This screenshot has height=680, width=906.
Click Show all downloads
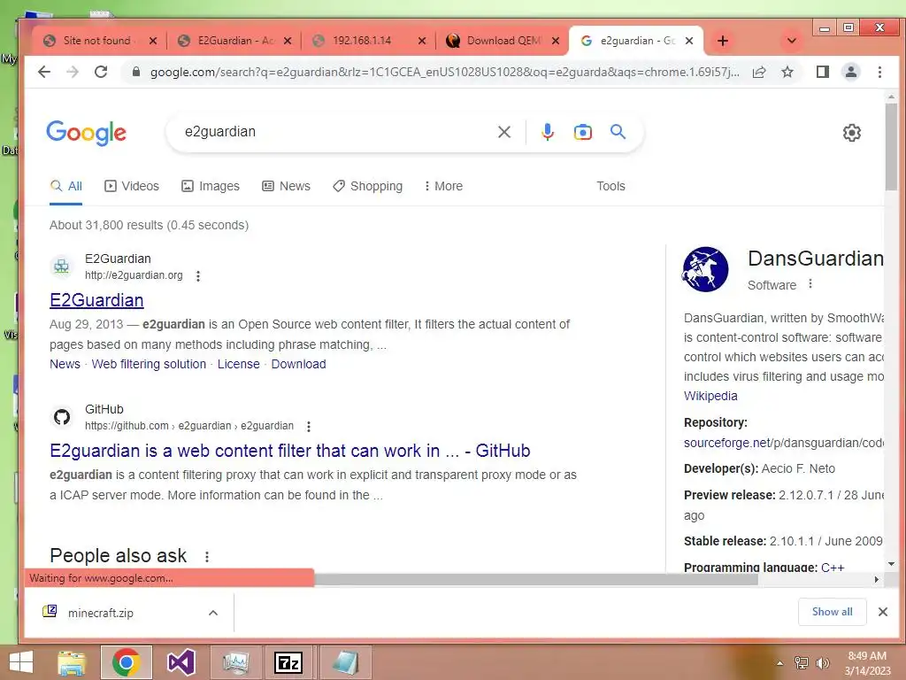(x=832, y=612)
